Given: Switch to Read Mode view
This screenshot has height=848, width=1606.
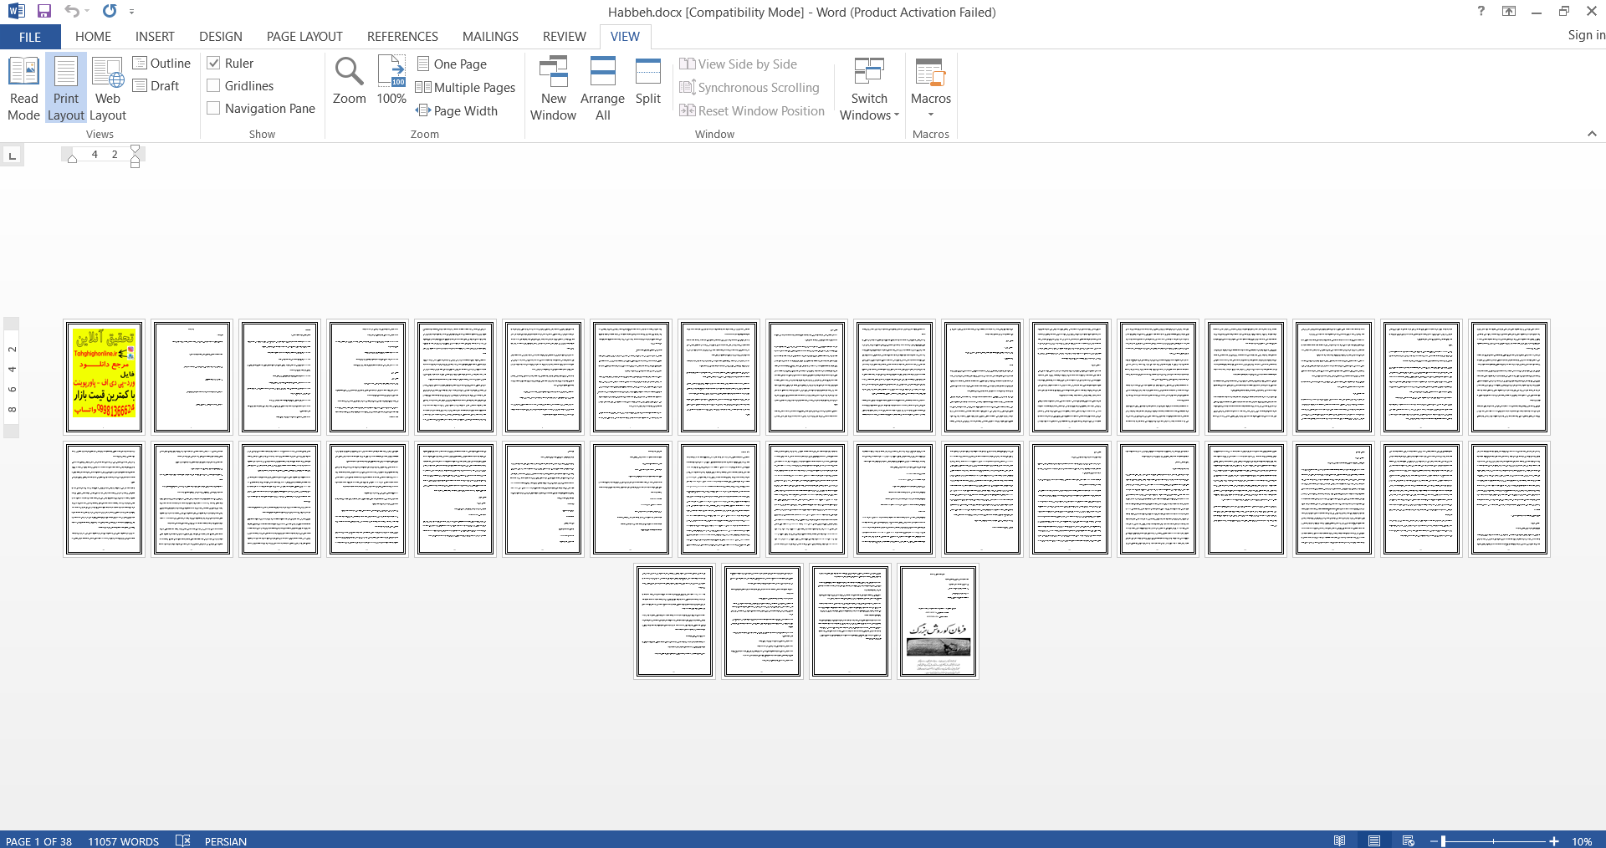Looking at the screenshot, I should pyautogui.click(x=23, y=89).
